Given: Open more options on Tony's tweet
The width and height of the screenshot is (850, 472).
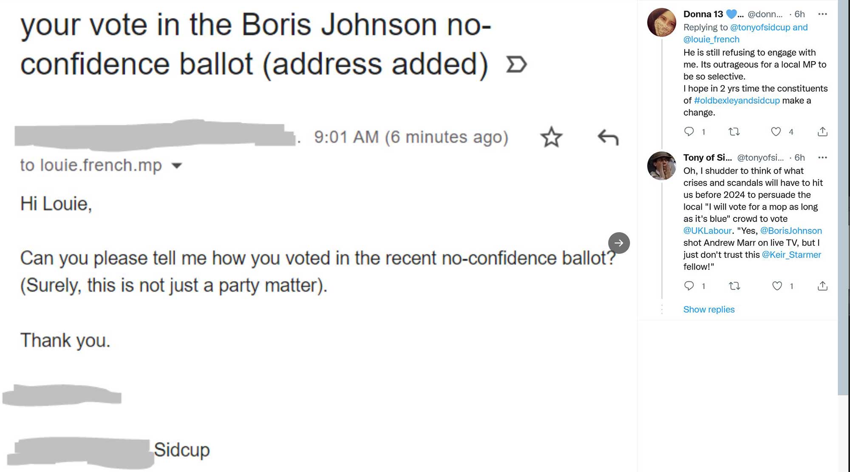Looking at the screenshot, I should [822, 157].
